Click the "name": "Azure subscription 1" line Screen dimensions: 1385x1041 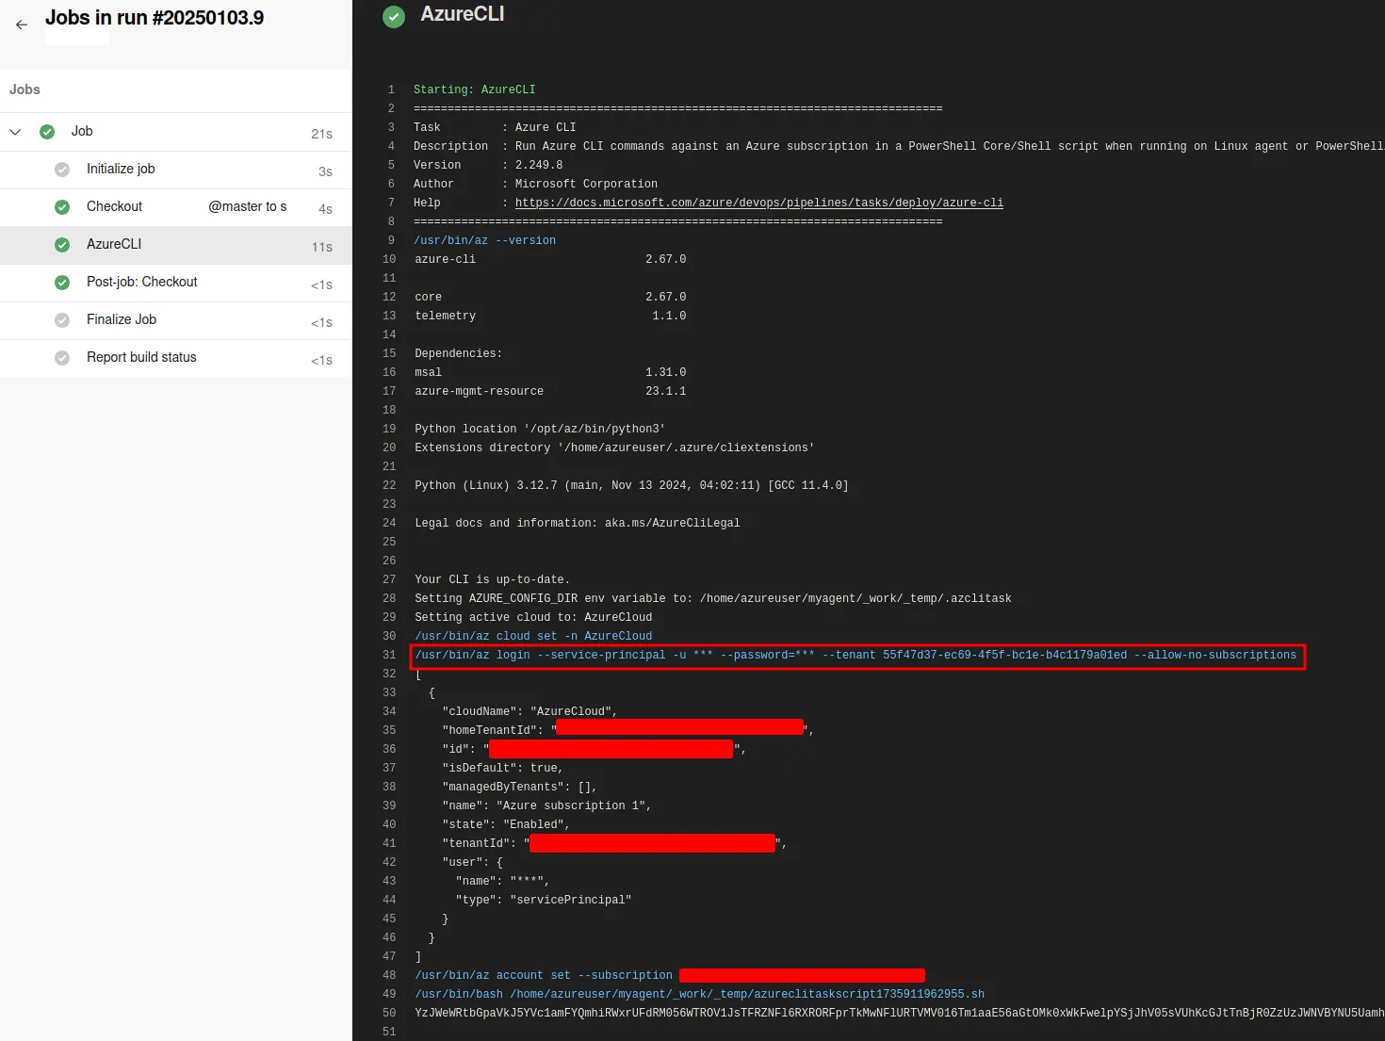pos(546,805)
